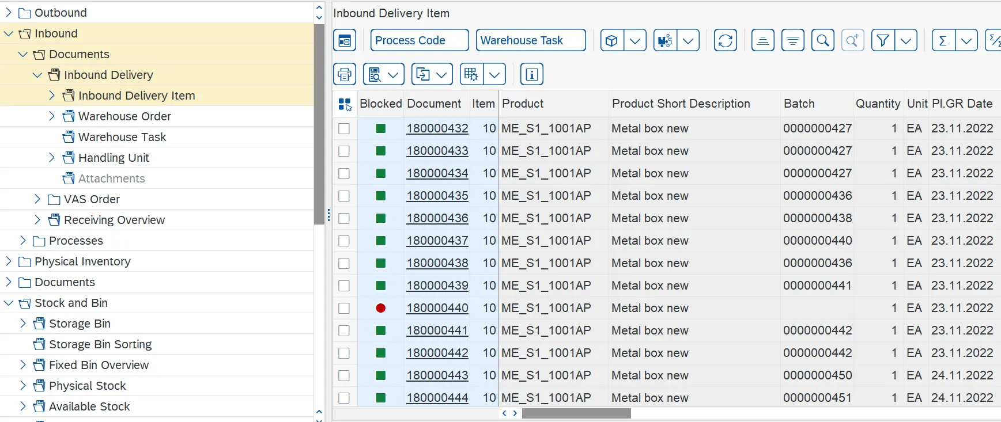This screenshot has width=1001, height=422.
Task: Open the print preview views dropdown
Action: (393, 74)
